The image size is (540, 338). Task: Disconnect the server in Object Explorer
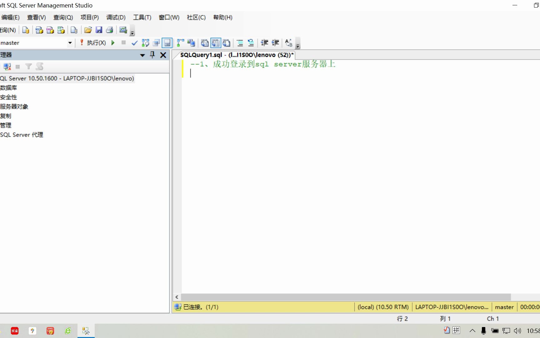point(7,66)
